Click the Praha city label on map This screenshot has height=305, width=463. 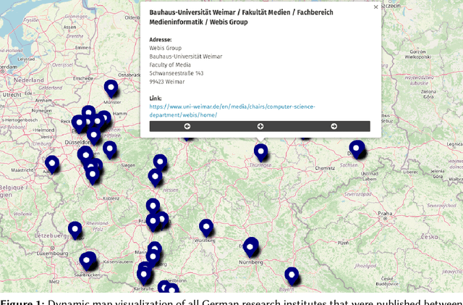[x=385, y=214]
